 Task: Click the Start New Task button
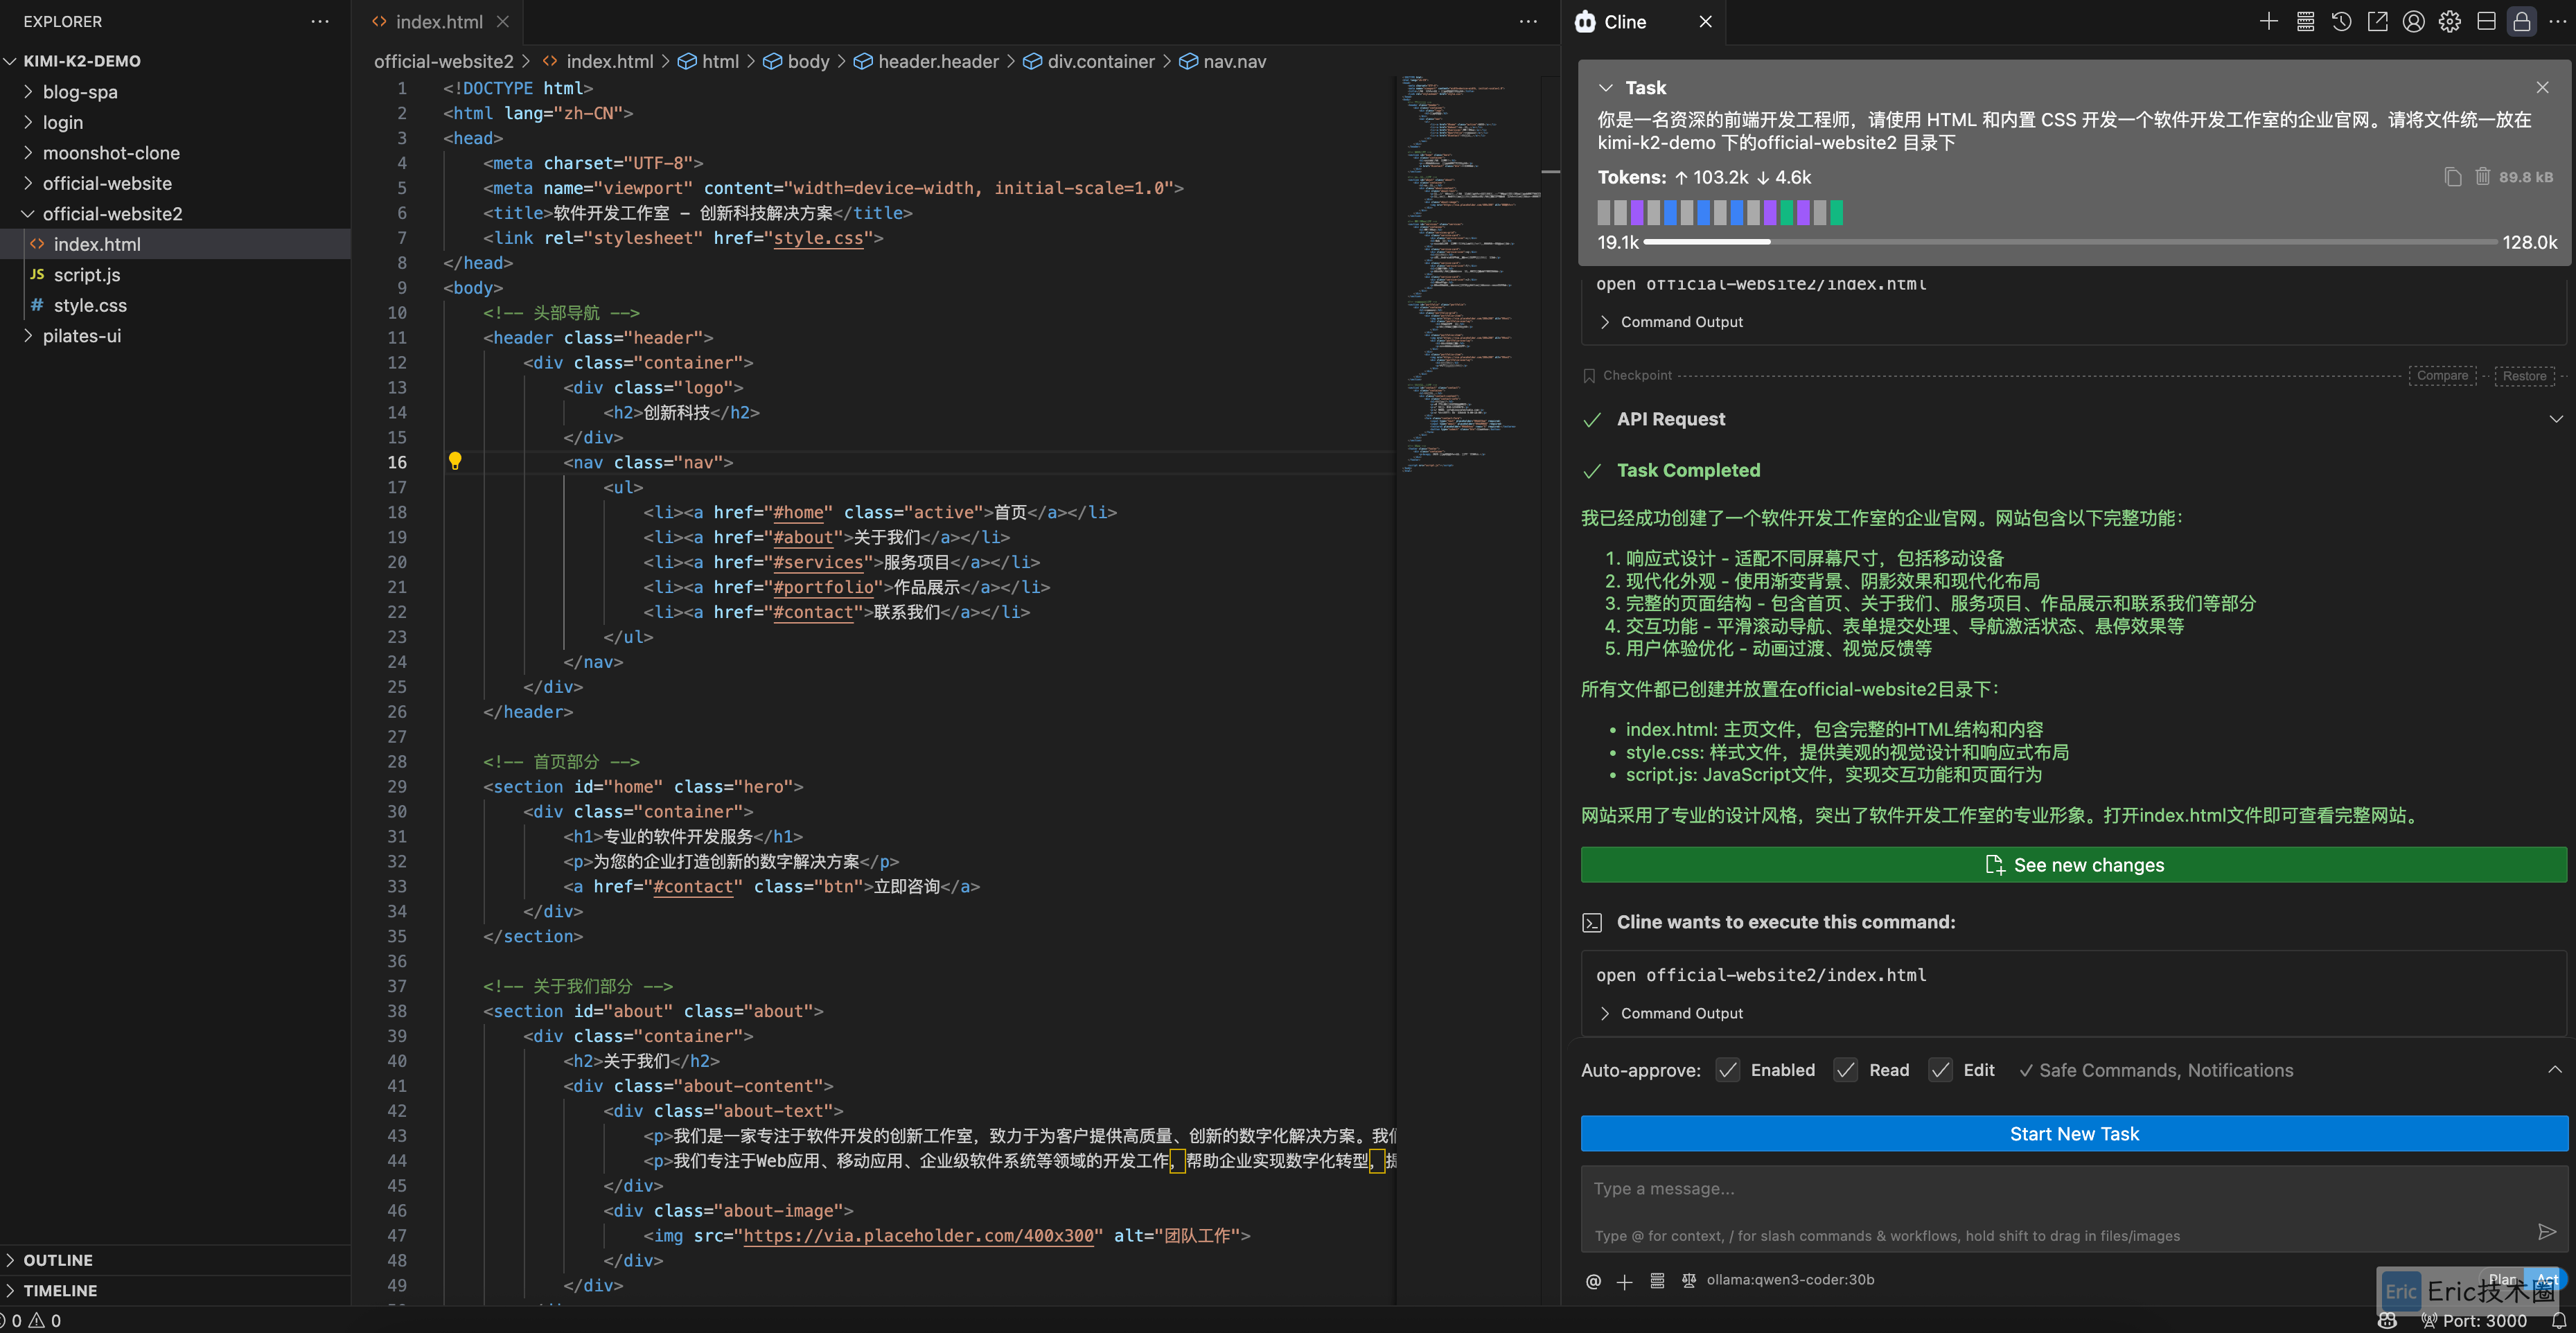pos(2073,1134)
